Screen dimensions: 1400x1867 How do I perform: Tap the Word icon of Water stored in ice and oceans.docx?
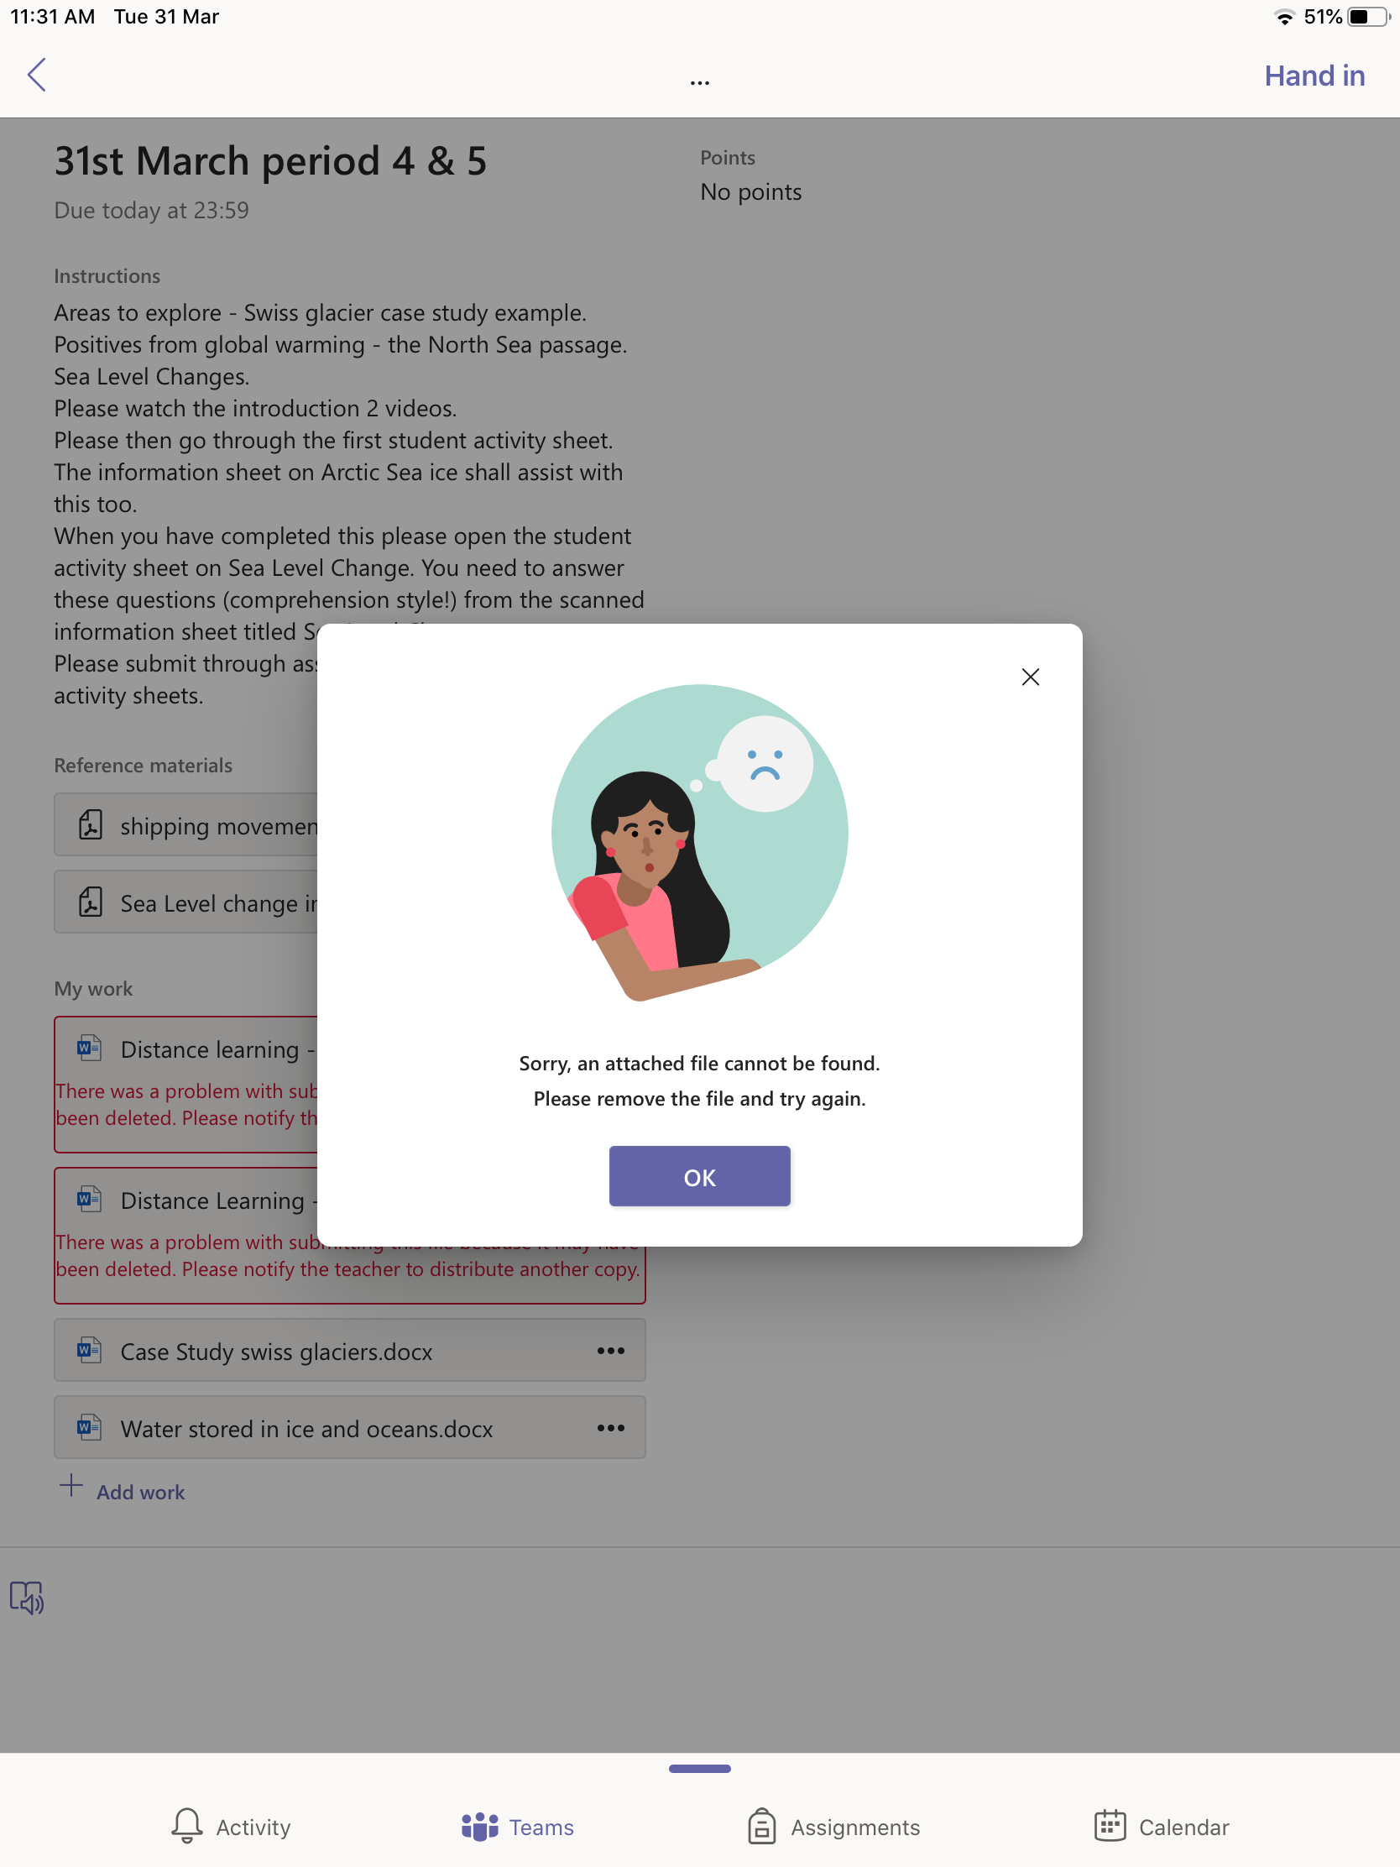90,1428
